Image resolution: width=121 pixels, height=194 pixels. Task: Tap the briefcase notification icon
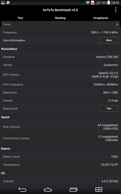click(x=8, y=2)
